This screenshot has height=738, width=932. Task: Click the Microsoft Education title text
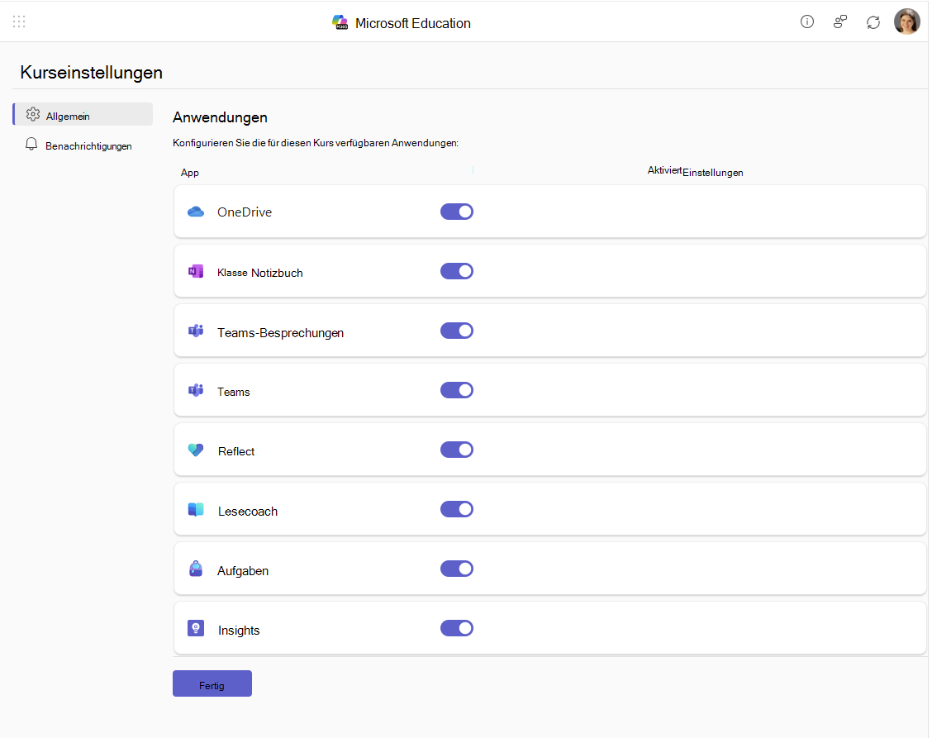tap(413, 23)
